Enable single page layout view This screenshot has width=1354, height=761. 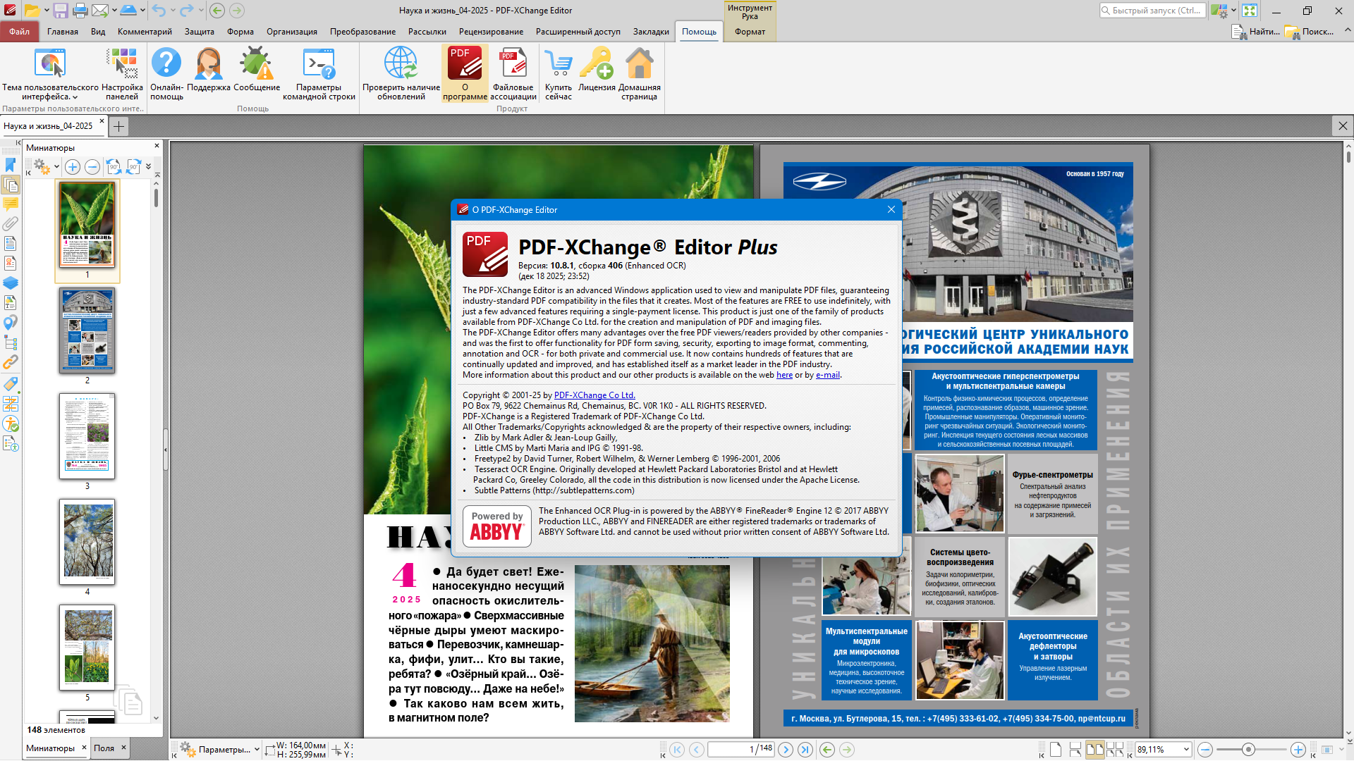pos(1056,750)
